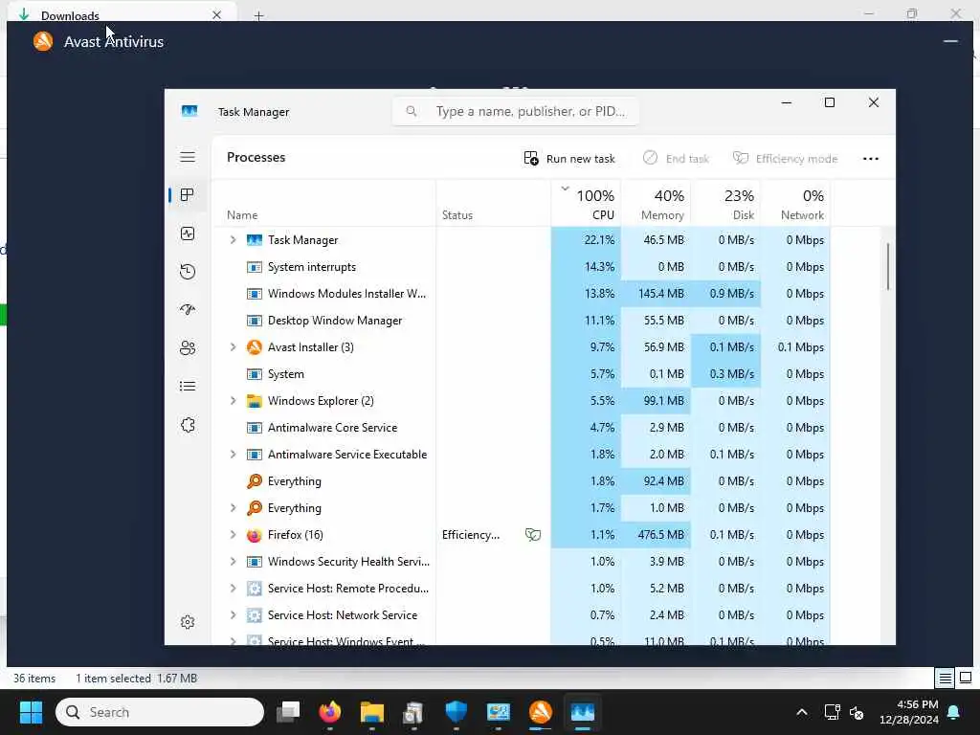This screenshot has width=980, height=735.
Task: Open File Explorer from the taskbar
Action: coord(372,712)
